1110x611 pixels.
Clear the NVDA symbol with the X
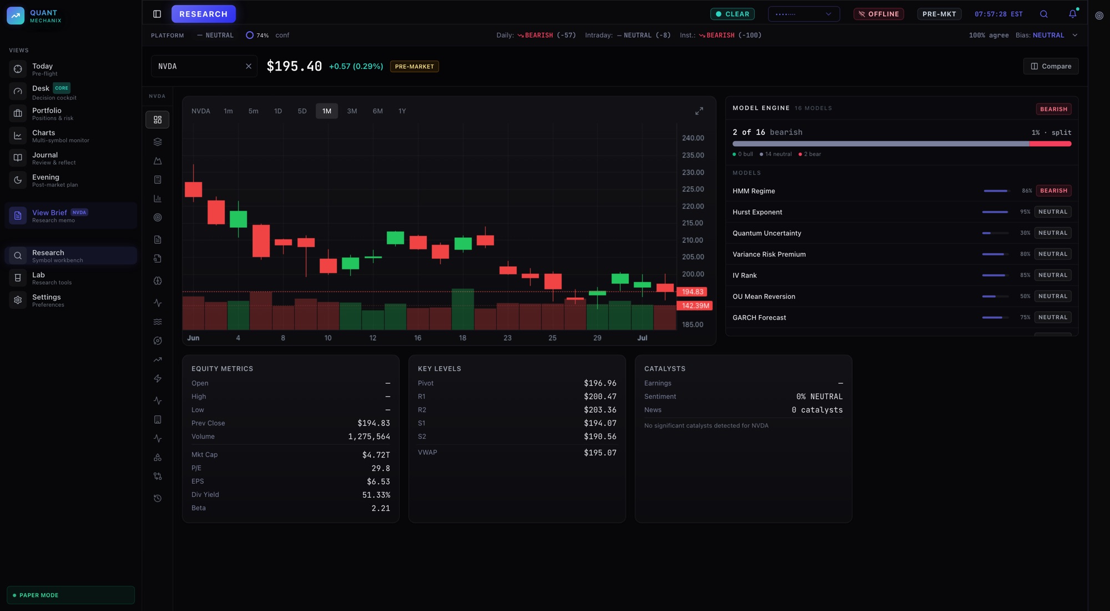[249, 66]
